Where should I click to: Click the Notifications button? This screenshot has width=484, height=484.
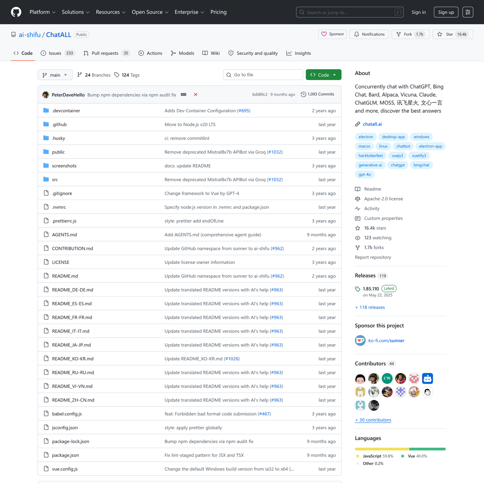(x=369, y=34)
